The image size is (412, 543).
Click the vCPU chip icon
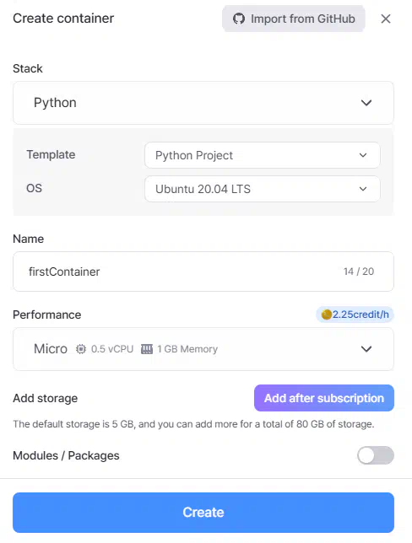point(81,349)
